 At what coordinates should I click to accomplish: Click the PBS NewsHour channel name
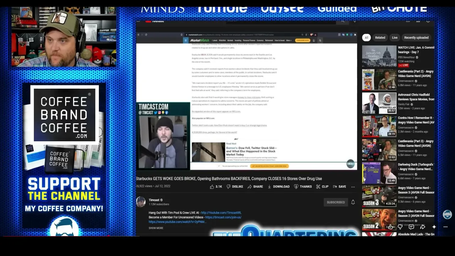[x=406, y=57]
